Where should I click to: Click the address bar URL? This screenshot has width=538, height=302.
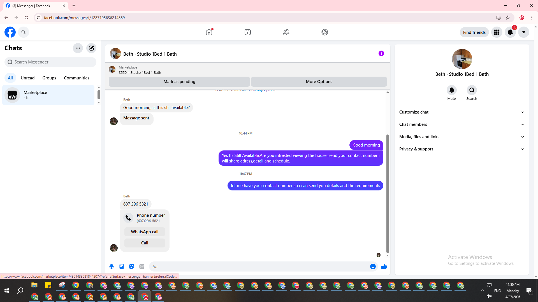point(84,18)
